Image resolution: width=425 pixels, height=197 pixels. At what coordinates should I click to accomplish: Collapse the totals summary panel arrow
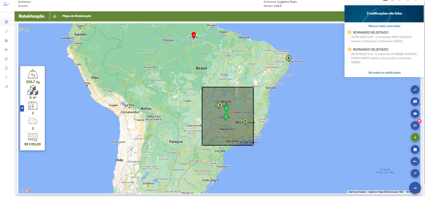[22, 108]
